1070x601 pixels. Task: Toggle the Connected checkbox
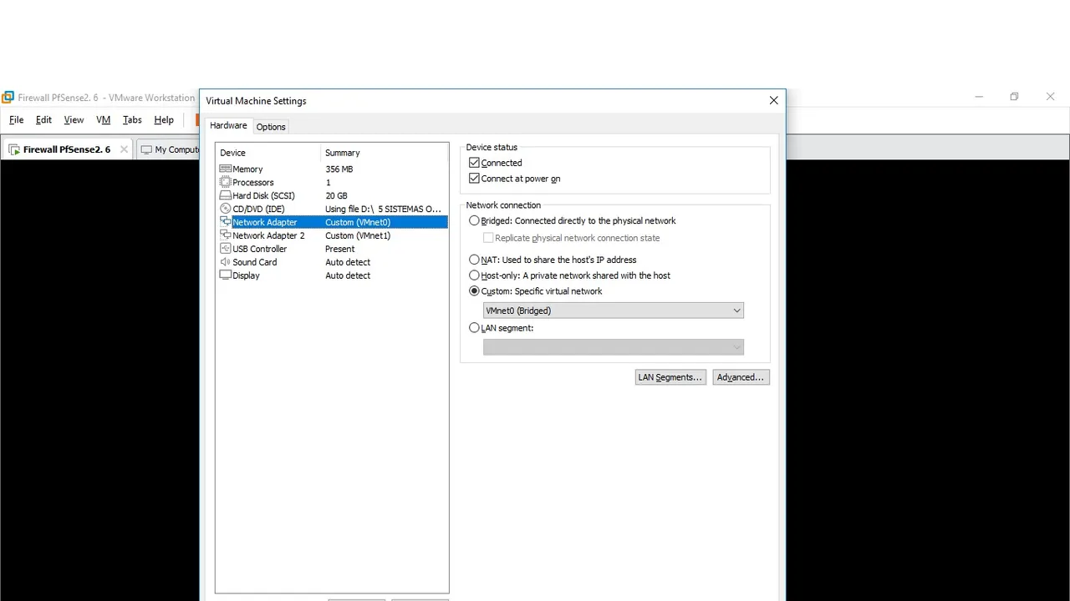[474, 163]
